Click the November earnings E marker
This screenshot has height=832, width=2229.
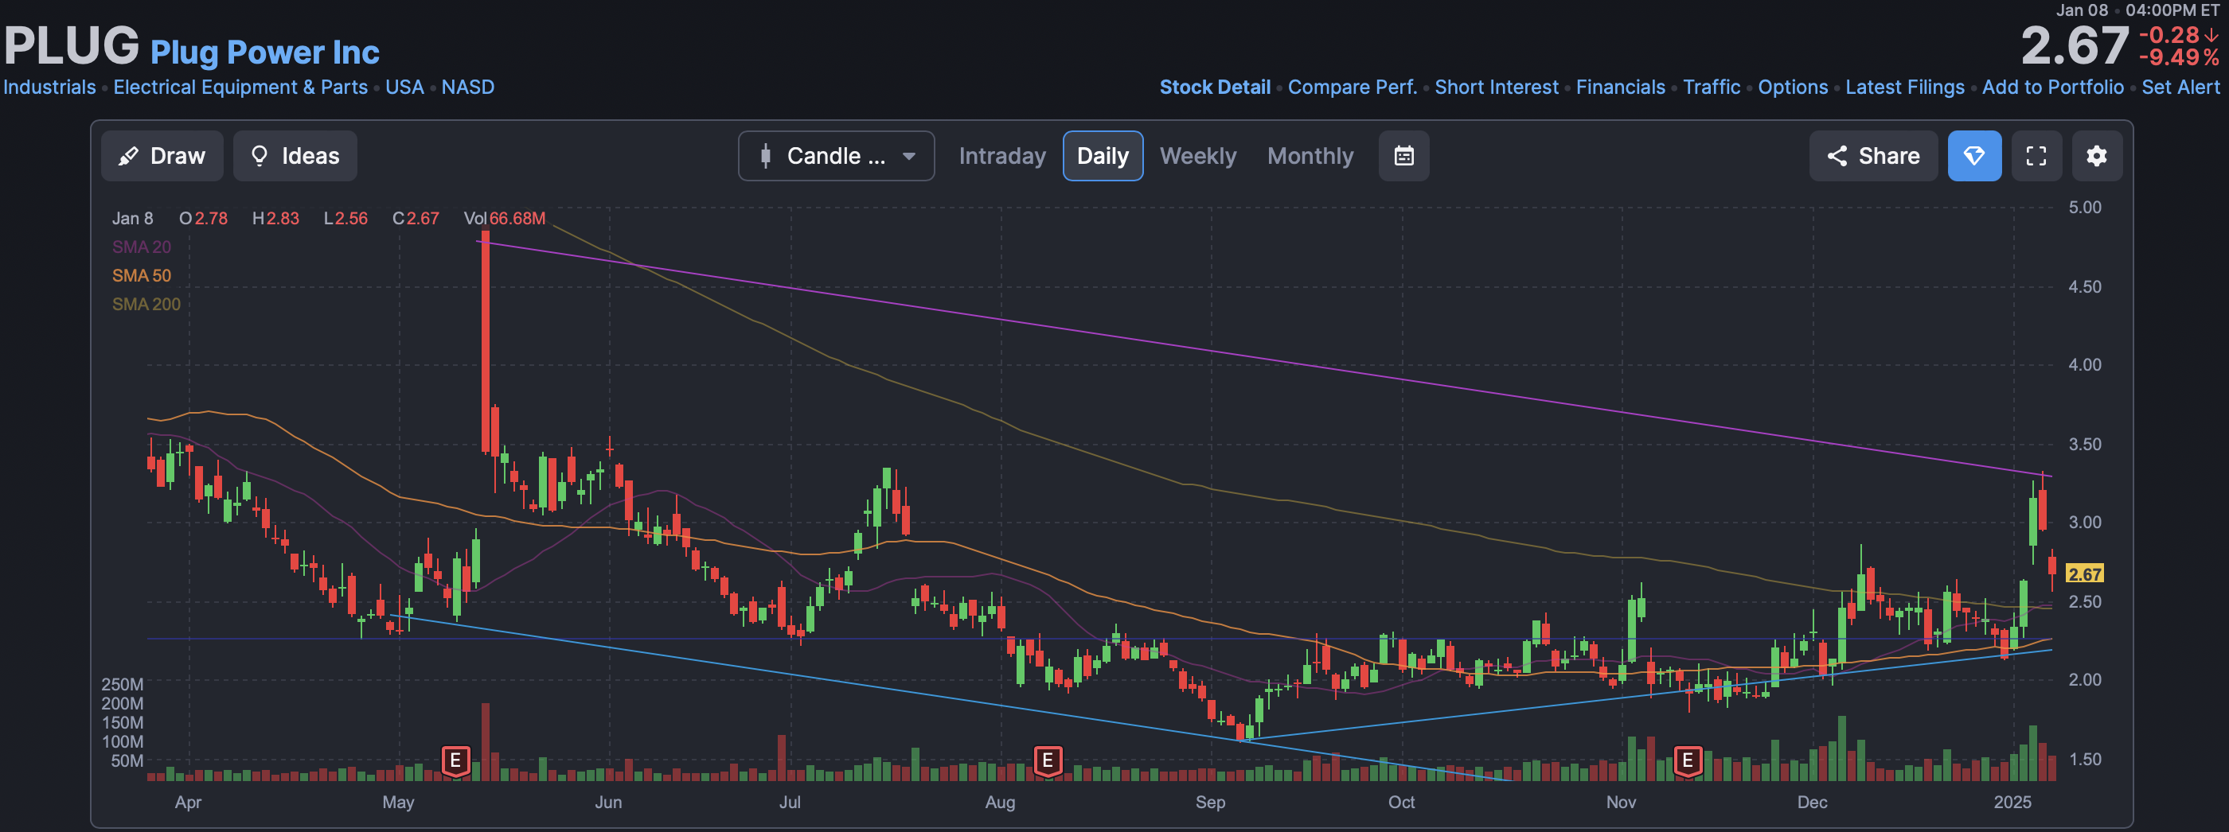pos(1688,761)
